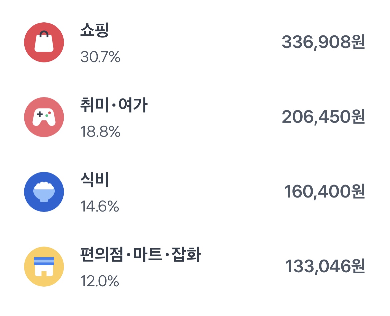Select the 133,046원 convenience store amount
The image size is (390, 316).
(325, 266)
